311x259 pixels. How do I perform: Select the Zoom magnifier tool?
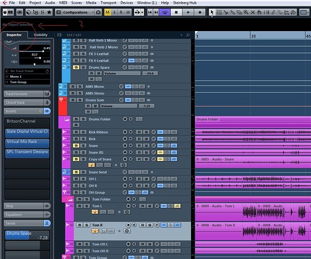(x=246, y=12)
